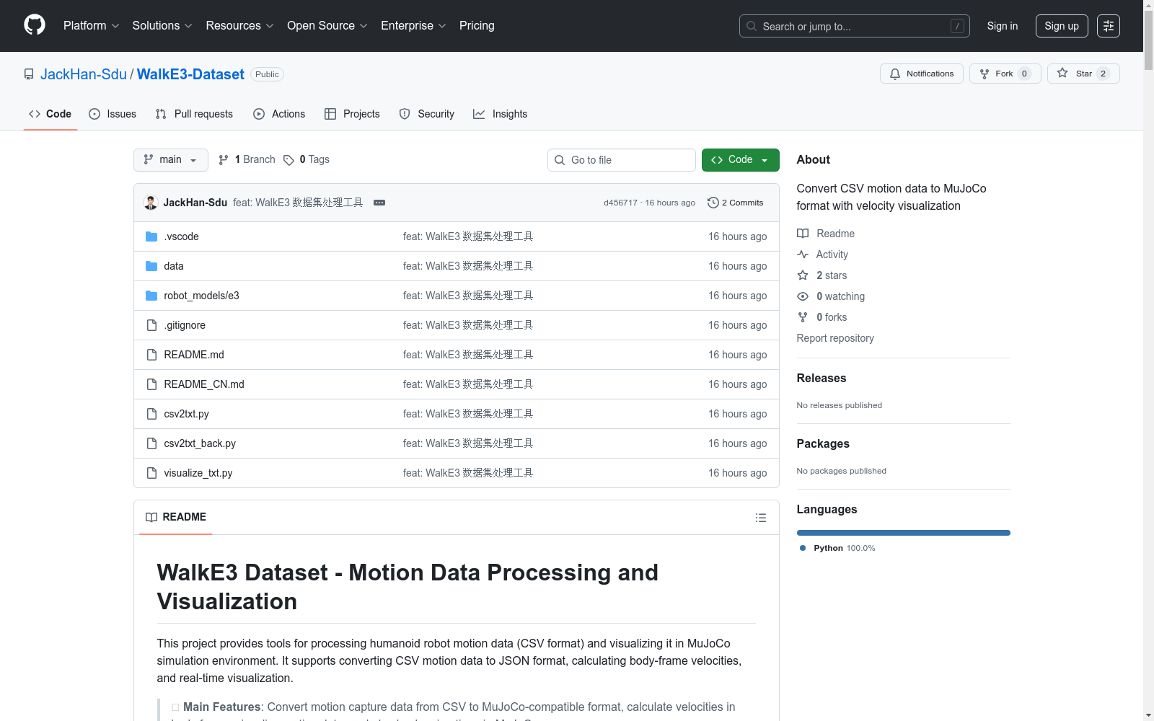This screenshot has width=1154, height=721.
Task: Expand the Open Source menu
Action: 327,26
